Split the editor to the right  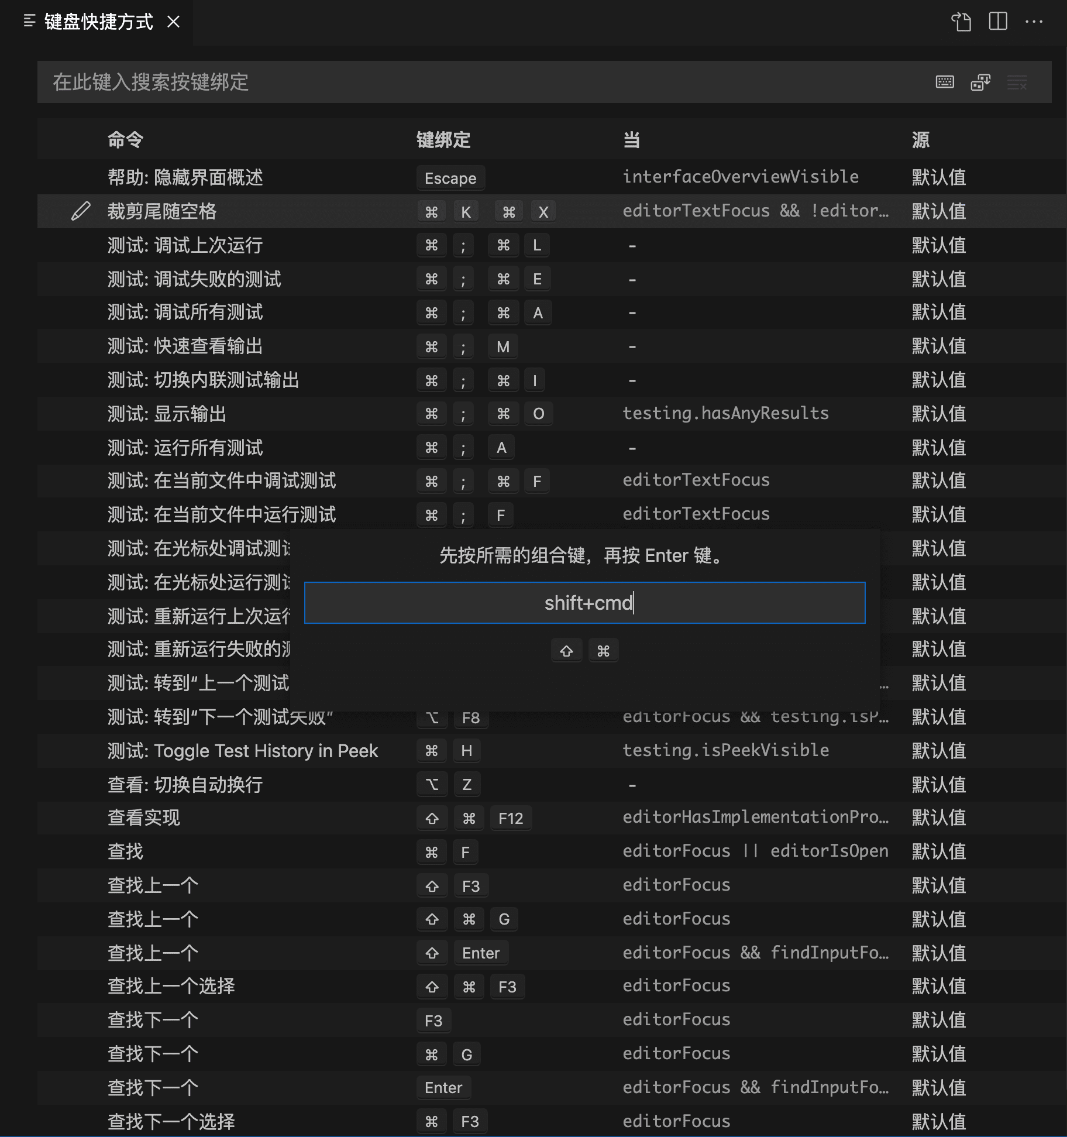(x=998, y=22)
